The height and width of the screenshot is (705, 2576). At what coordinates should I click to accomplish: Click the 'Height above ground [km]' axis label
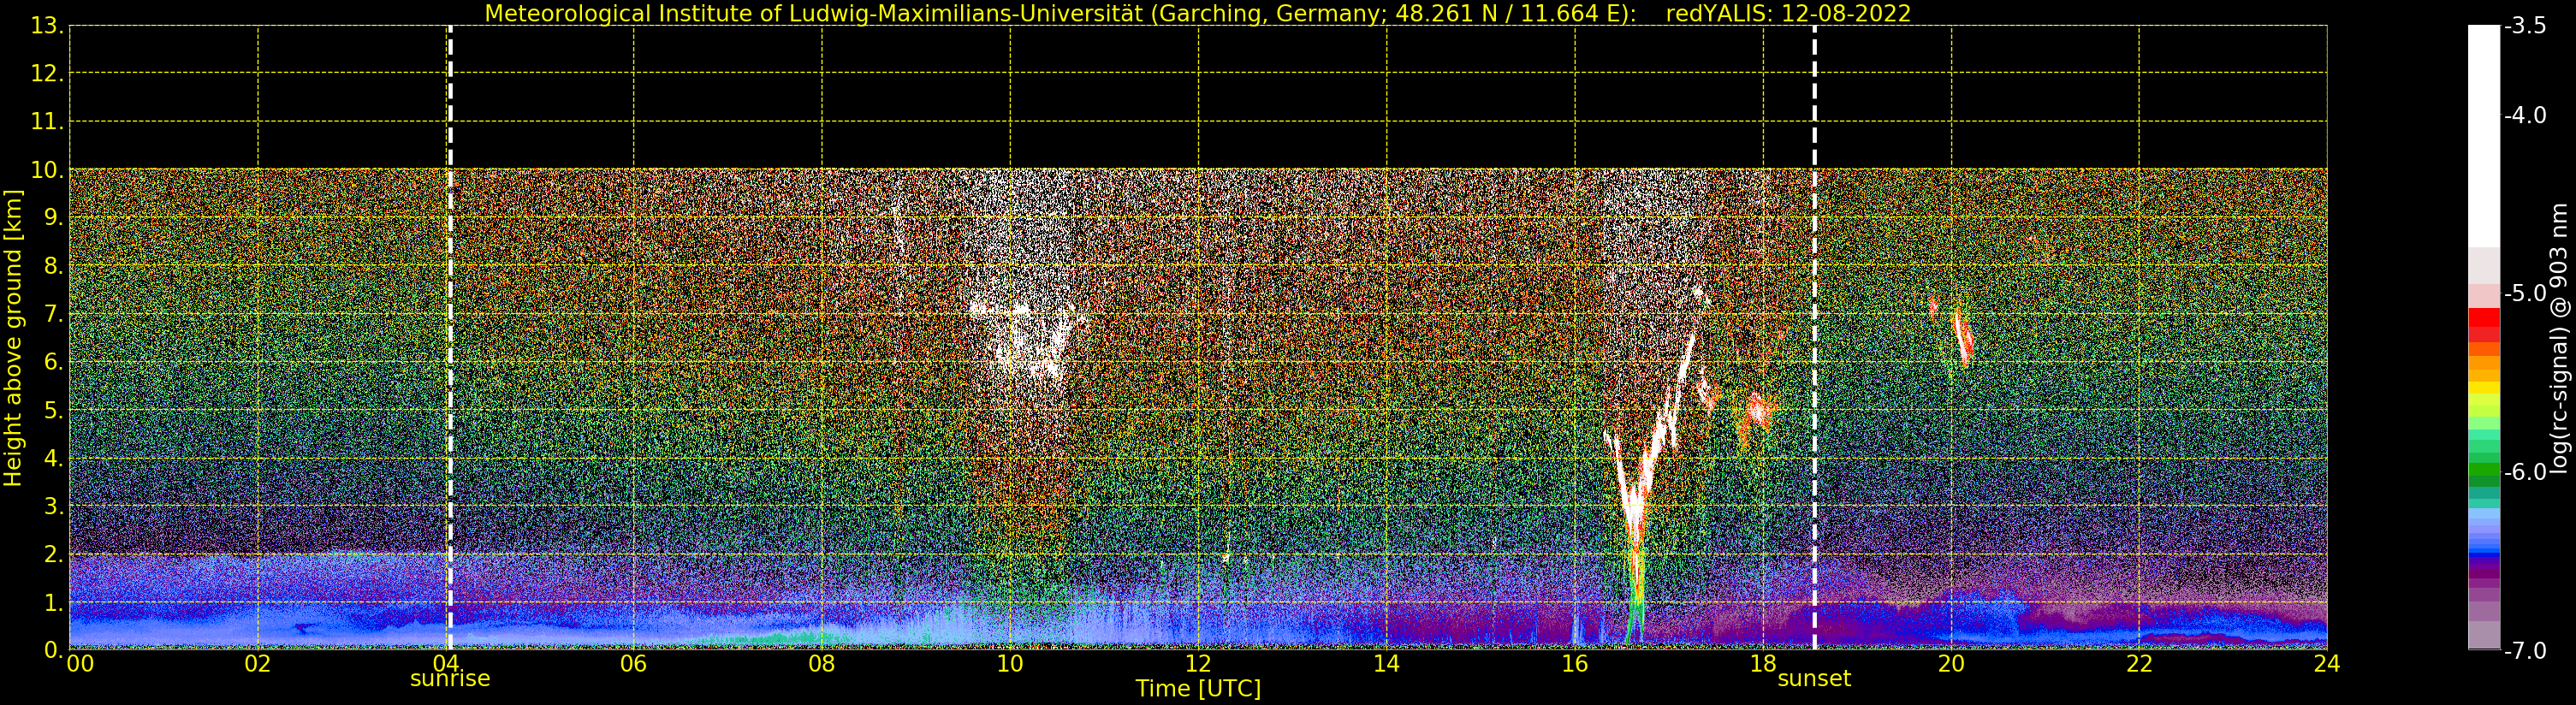point(13,338)
